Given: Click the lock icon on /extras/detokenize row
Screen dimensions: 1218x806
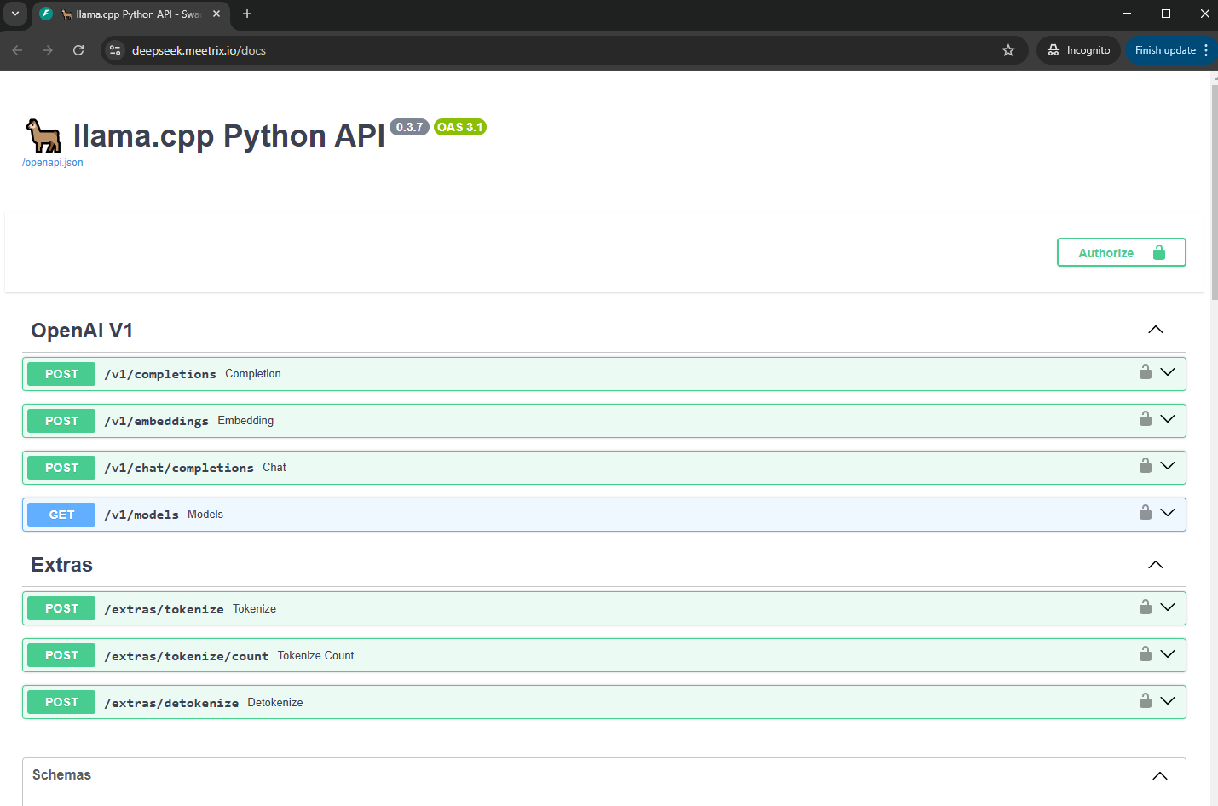Looking at the screenshot, I should click(x=1146, y=700).
